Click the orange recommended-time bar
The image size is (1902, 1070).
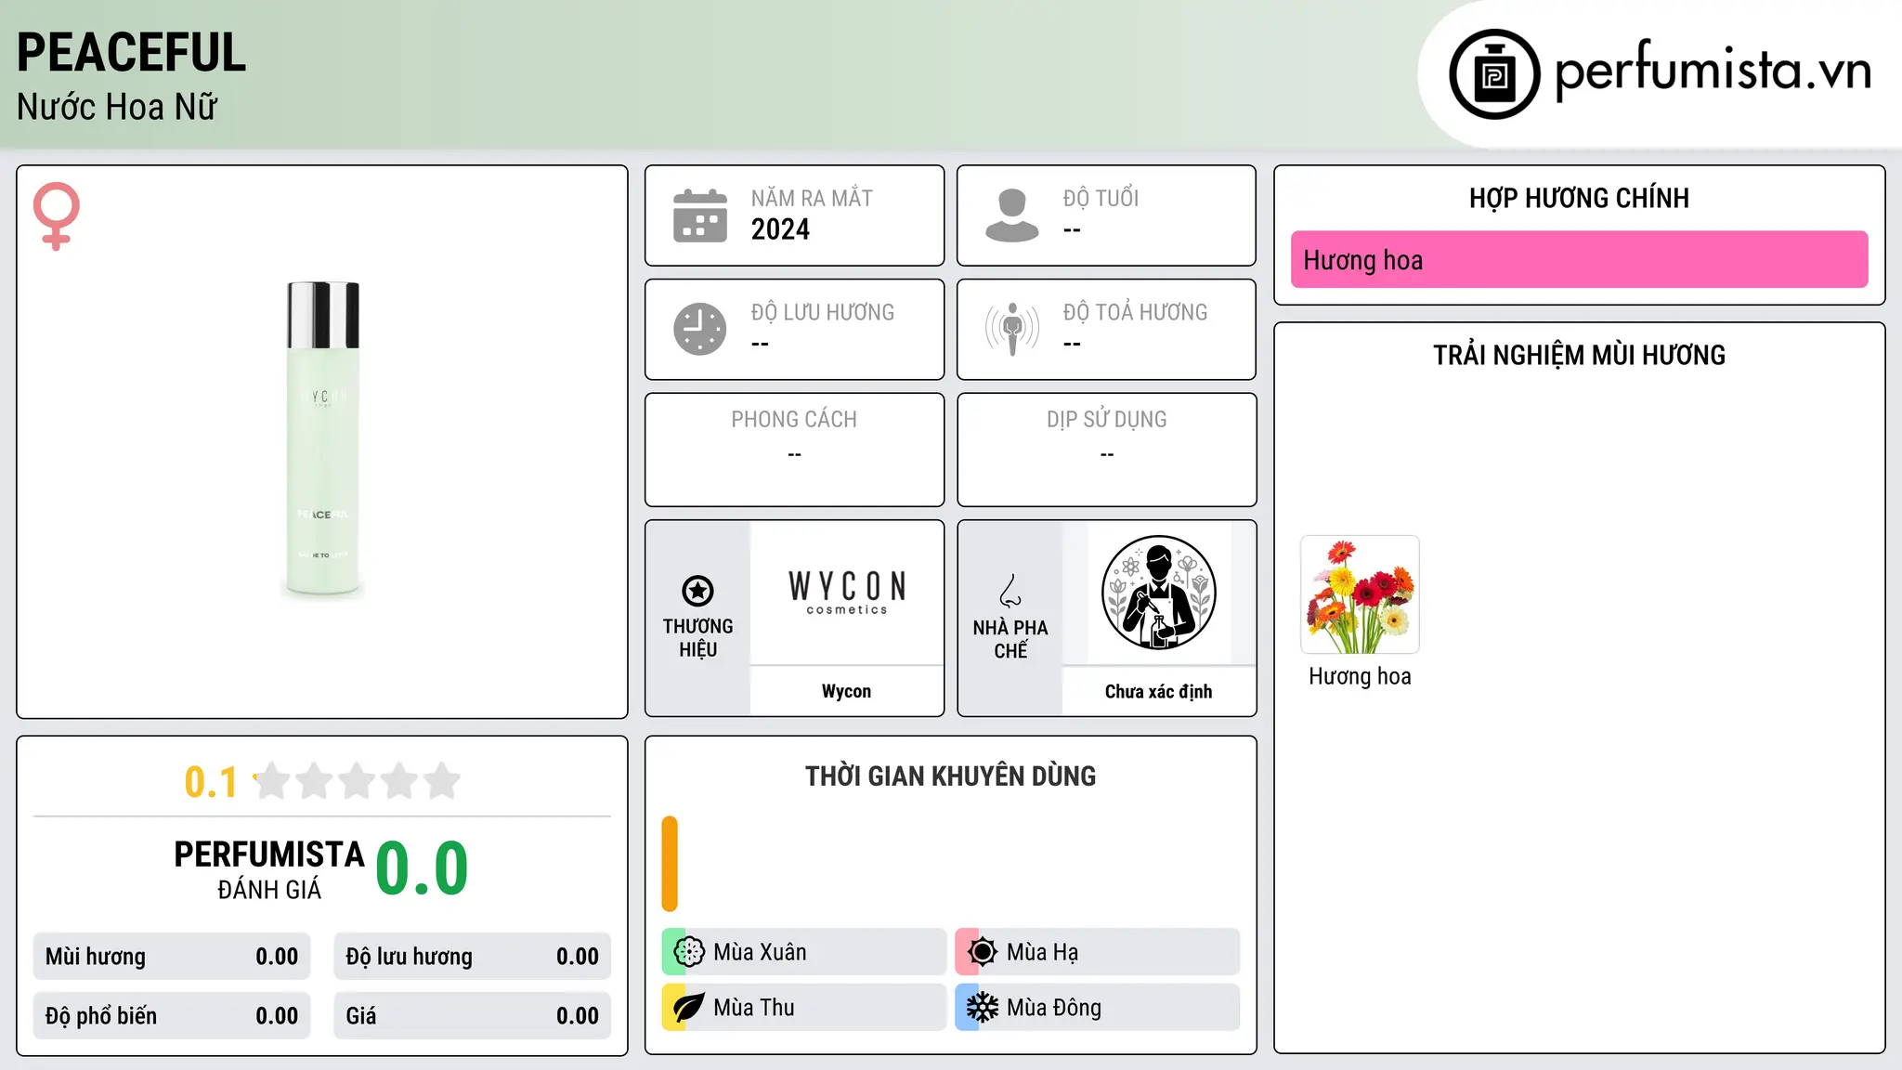670,864
